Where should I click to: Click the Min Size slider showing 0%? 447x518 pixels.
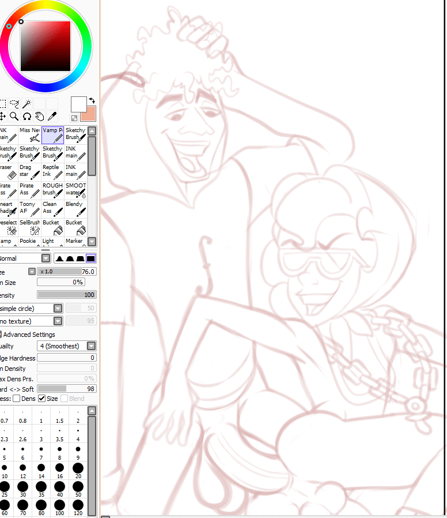[61, 282]
